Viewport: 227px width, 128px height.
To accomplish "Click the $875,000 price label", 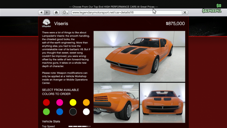I will point(175,23).
